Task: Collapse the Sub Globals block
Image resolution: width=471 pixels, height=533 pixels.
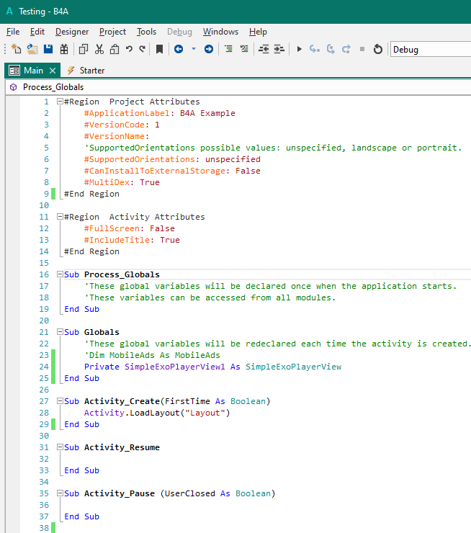Action: tap(60, 332)
